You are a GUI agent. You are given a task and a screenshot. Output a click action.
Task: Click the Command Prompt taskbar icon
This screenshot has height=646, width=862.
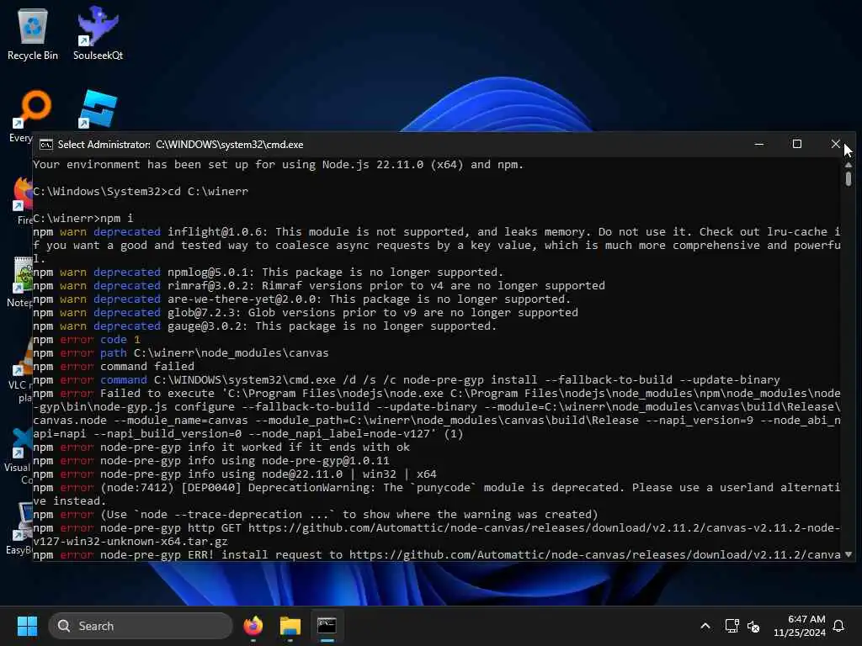click(x=327, y=626)
